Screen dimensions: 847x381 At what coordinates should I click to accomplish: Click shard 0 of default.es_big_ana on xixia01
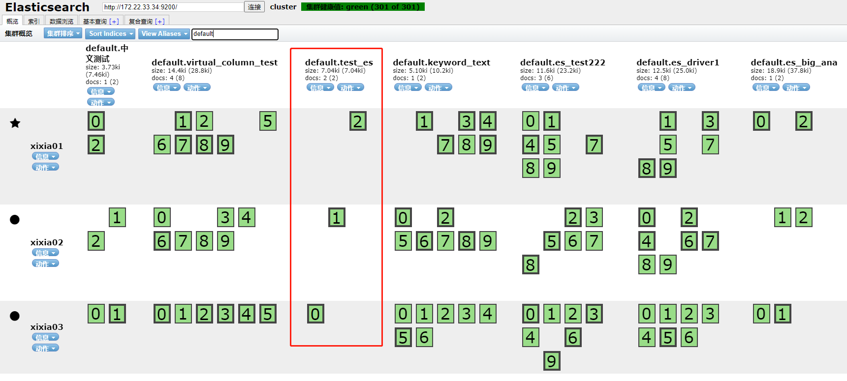pyautogui.click(x=761, y=121)
